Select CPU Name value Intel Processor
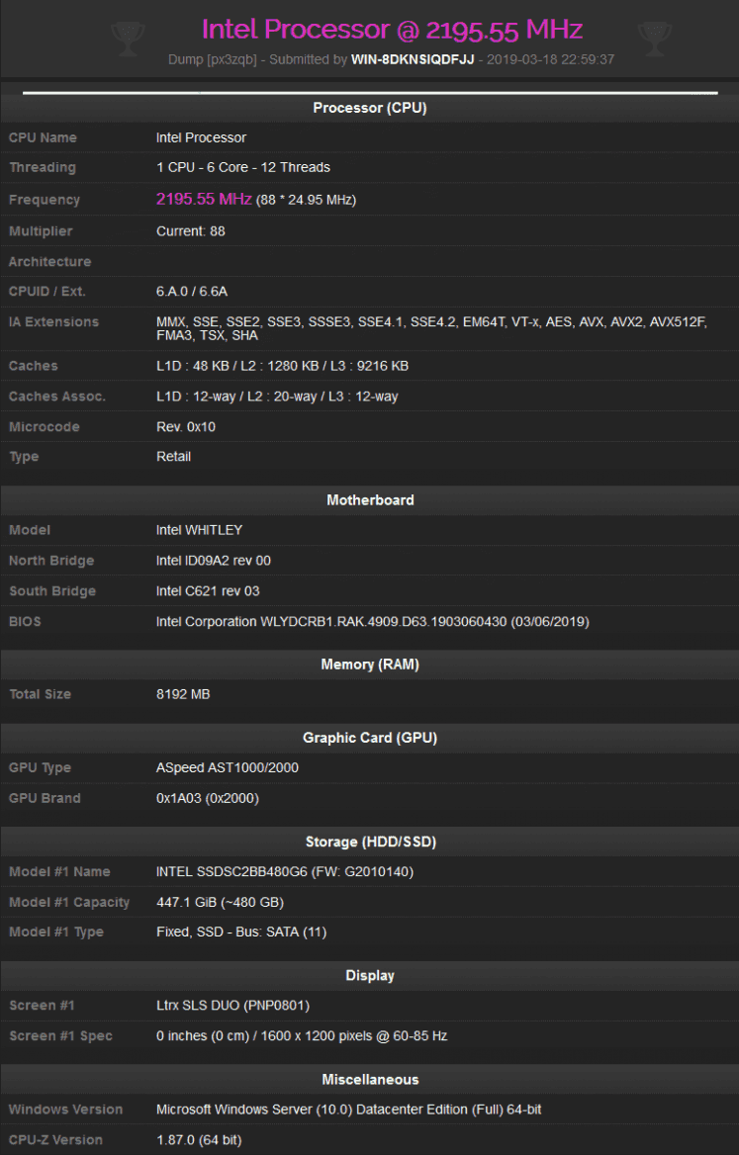The width and height of the screenshot is (739, 1155). pos(201,137)
